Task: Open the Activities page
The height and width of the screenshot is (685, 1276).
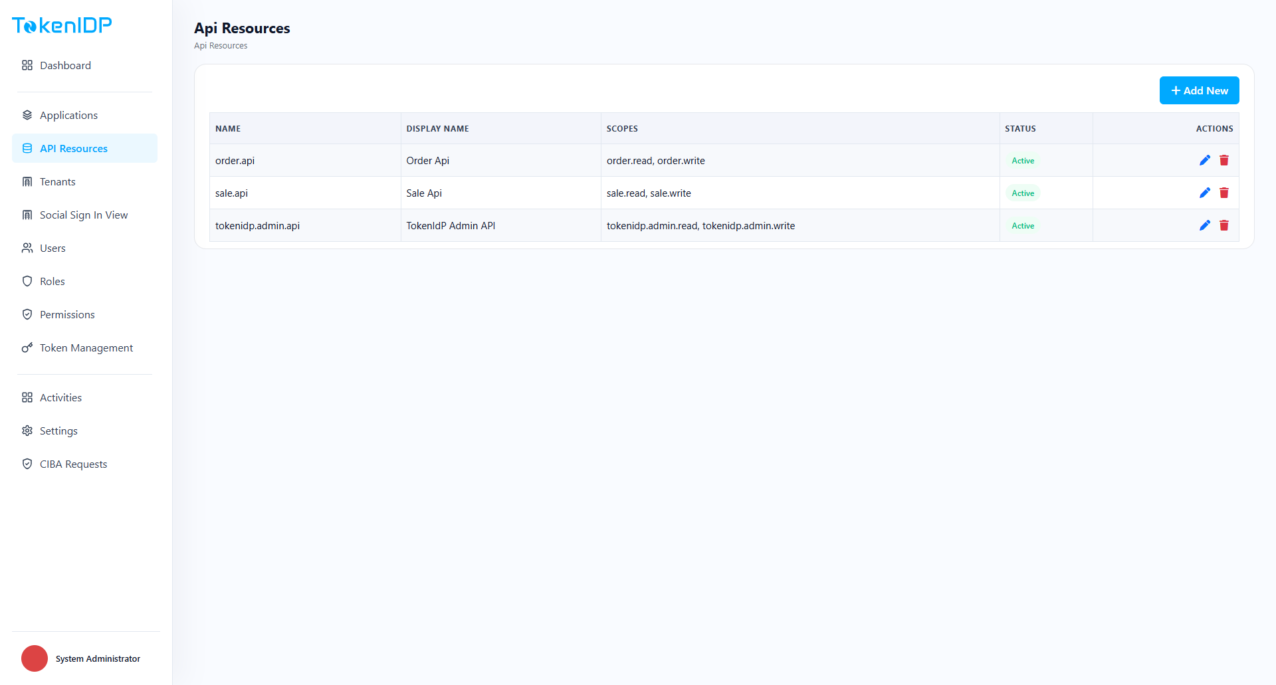Action: [84, 397]
